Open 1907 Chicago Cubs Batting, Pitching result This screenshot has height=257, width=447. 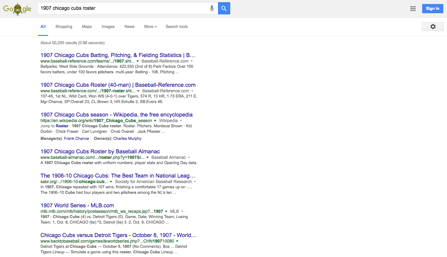click(x=118, y=55)
